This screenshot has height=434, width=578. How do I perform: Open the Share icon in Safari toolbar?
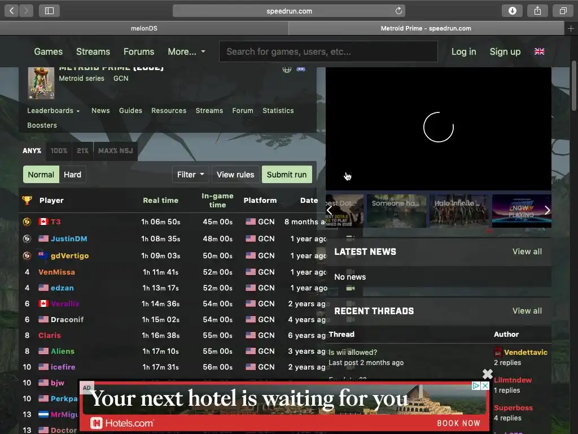point(537,11)
